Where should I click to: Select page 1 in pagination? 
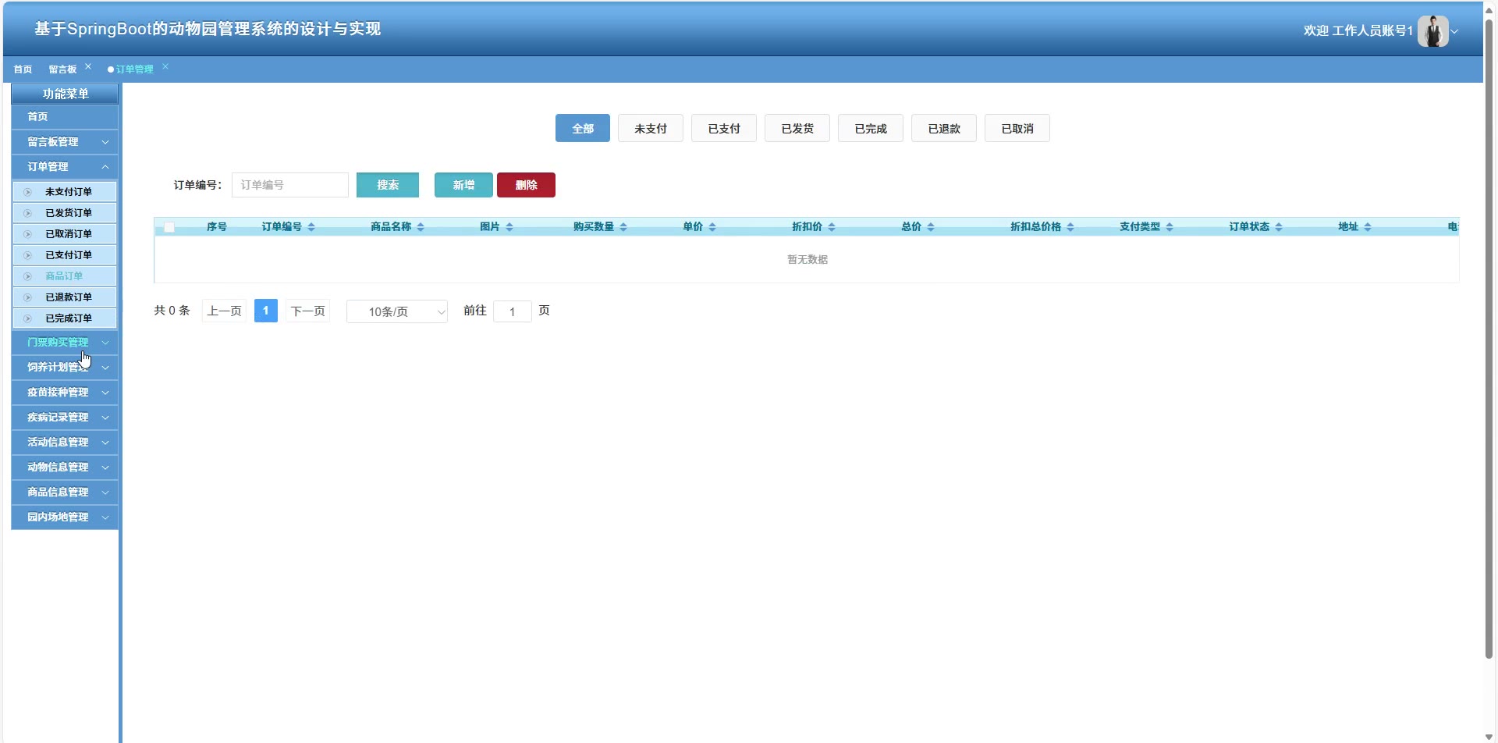coord(266,311)
